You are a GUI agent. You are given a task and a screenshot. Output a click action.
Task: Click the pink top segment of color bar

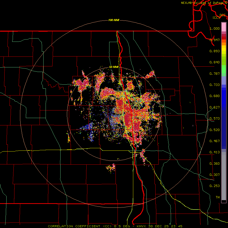[224, 27]
